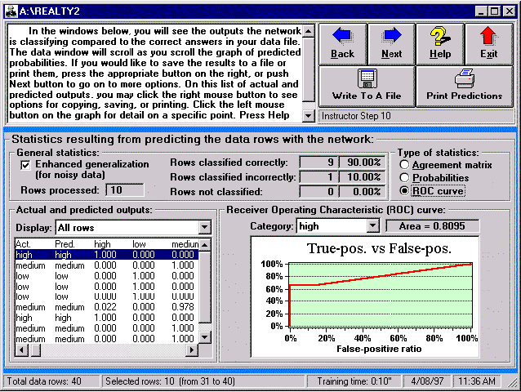Image resolution: width=521 pixels, height=392 pixels.
Task: Choose the ROC curve statistics option
Action: (x=403, y=191)
